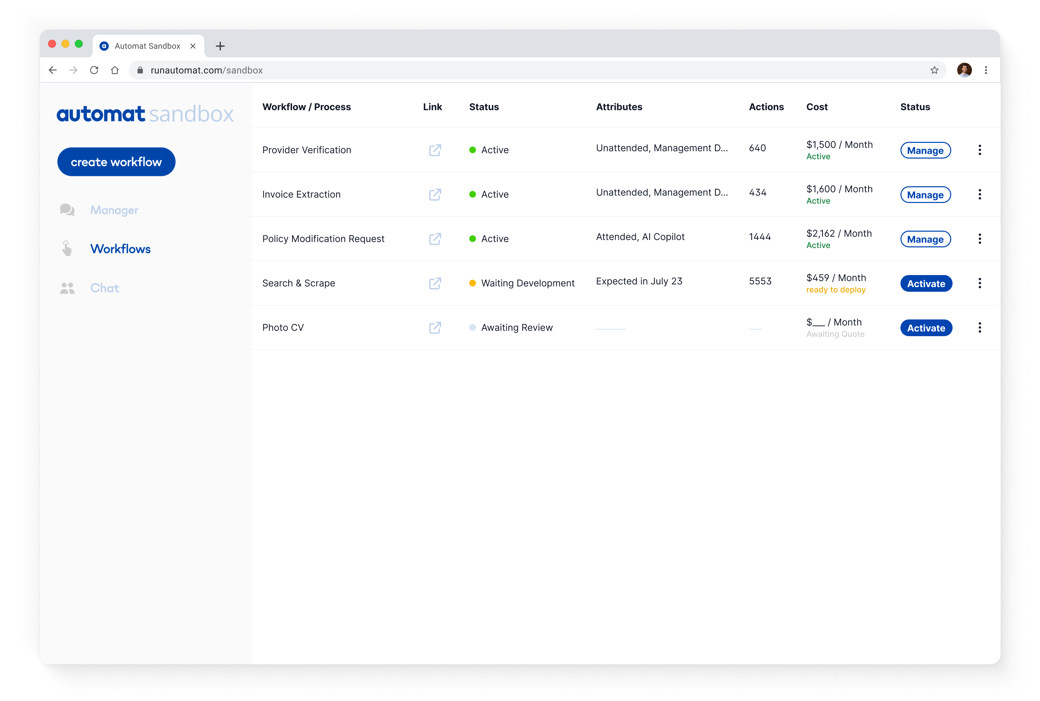Open the three-dot menu for Provider Verification
Screen dimensions: 1040x701
tap(980, 150)
